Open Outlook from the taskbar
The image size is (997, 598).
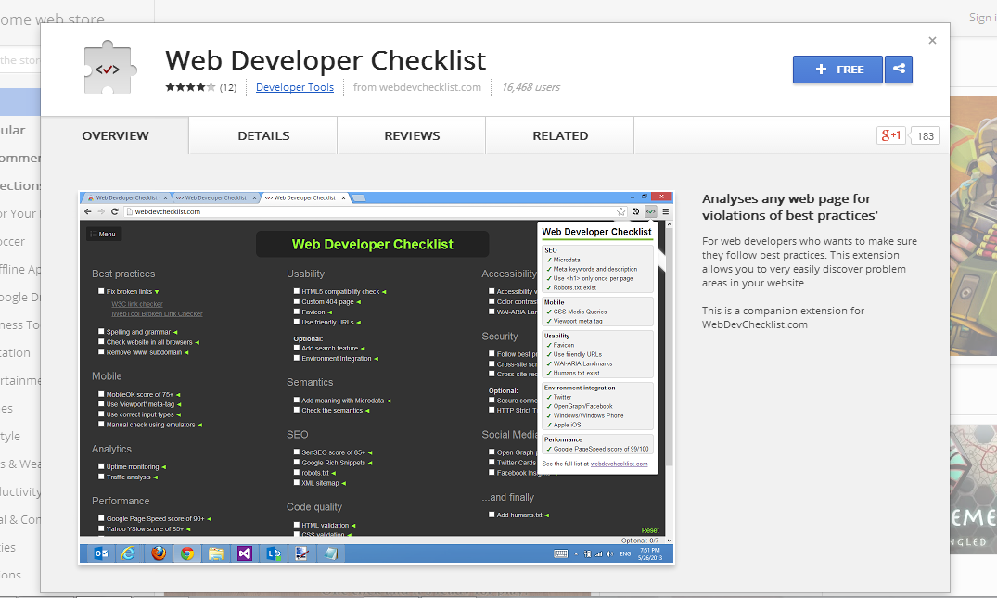click(100, 553)
